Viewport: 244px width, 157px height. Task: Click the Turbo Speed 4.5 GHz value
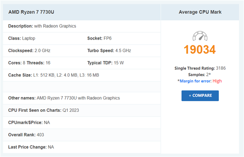(123, 51)
